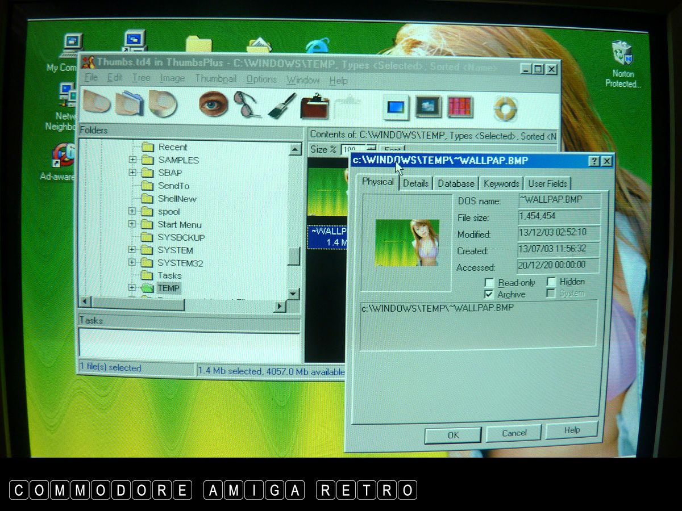The width and height of the screenshot is (682, 511).
Task: Click the sunglasses toolbar icon
Action: 247,104
